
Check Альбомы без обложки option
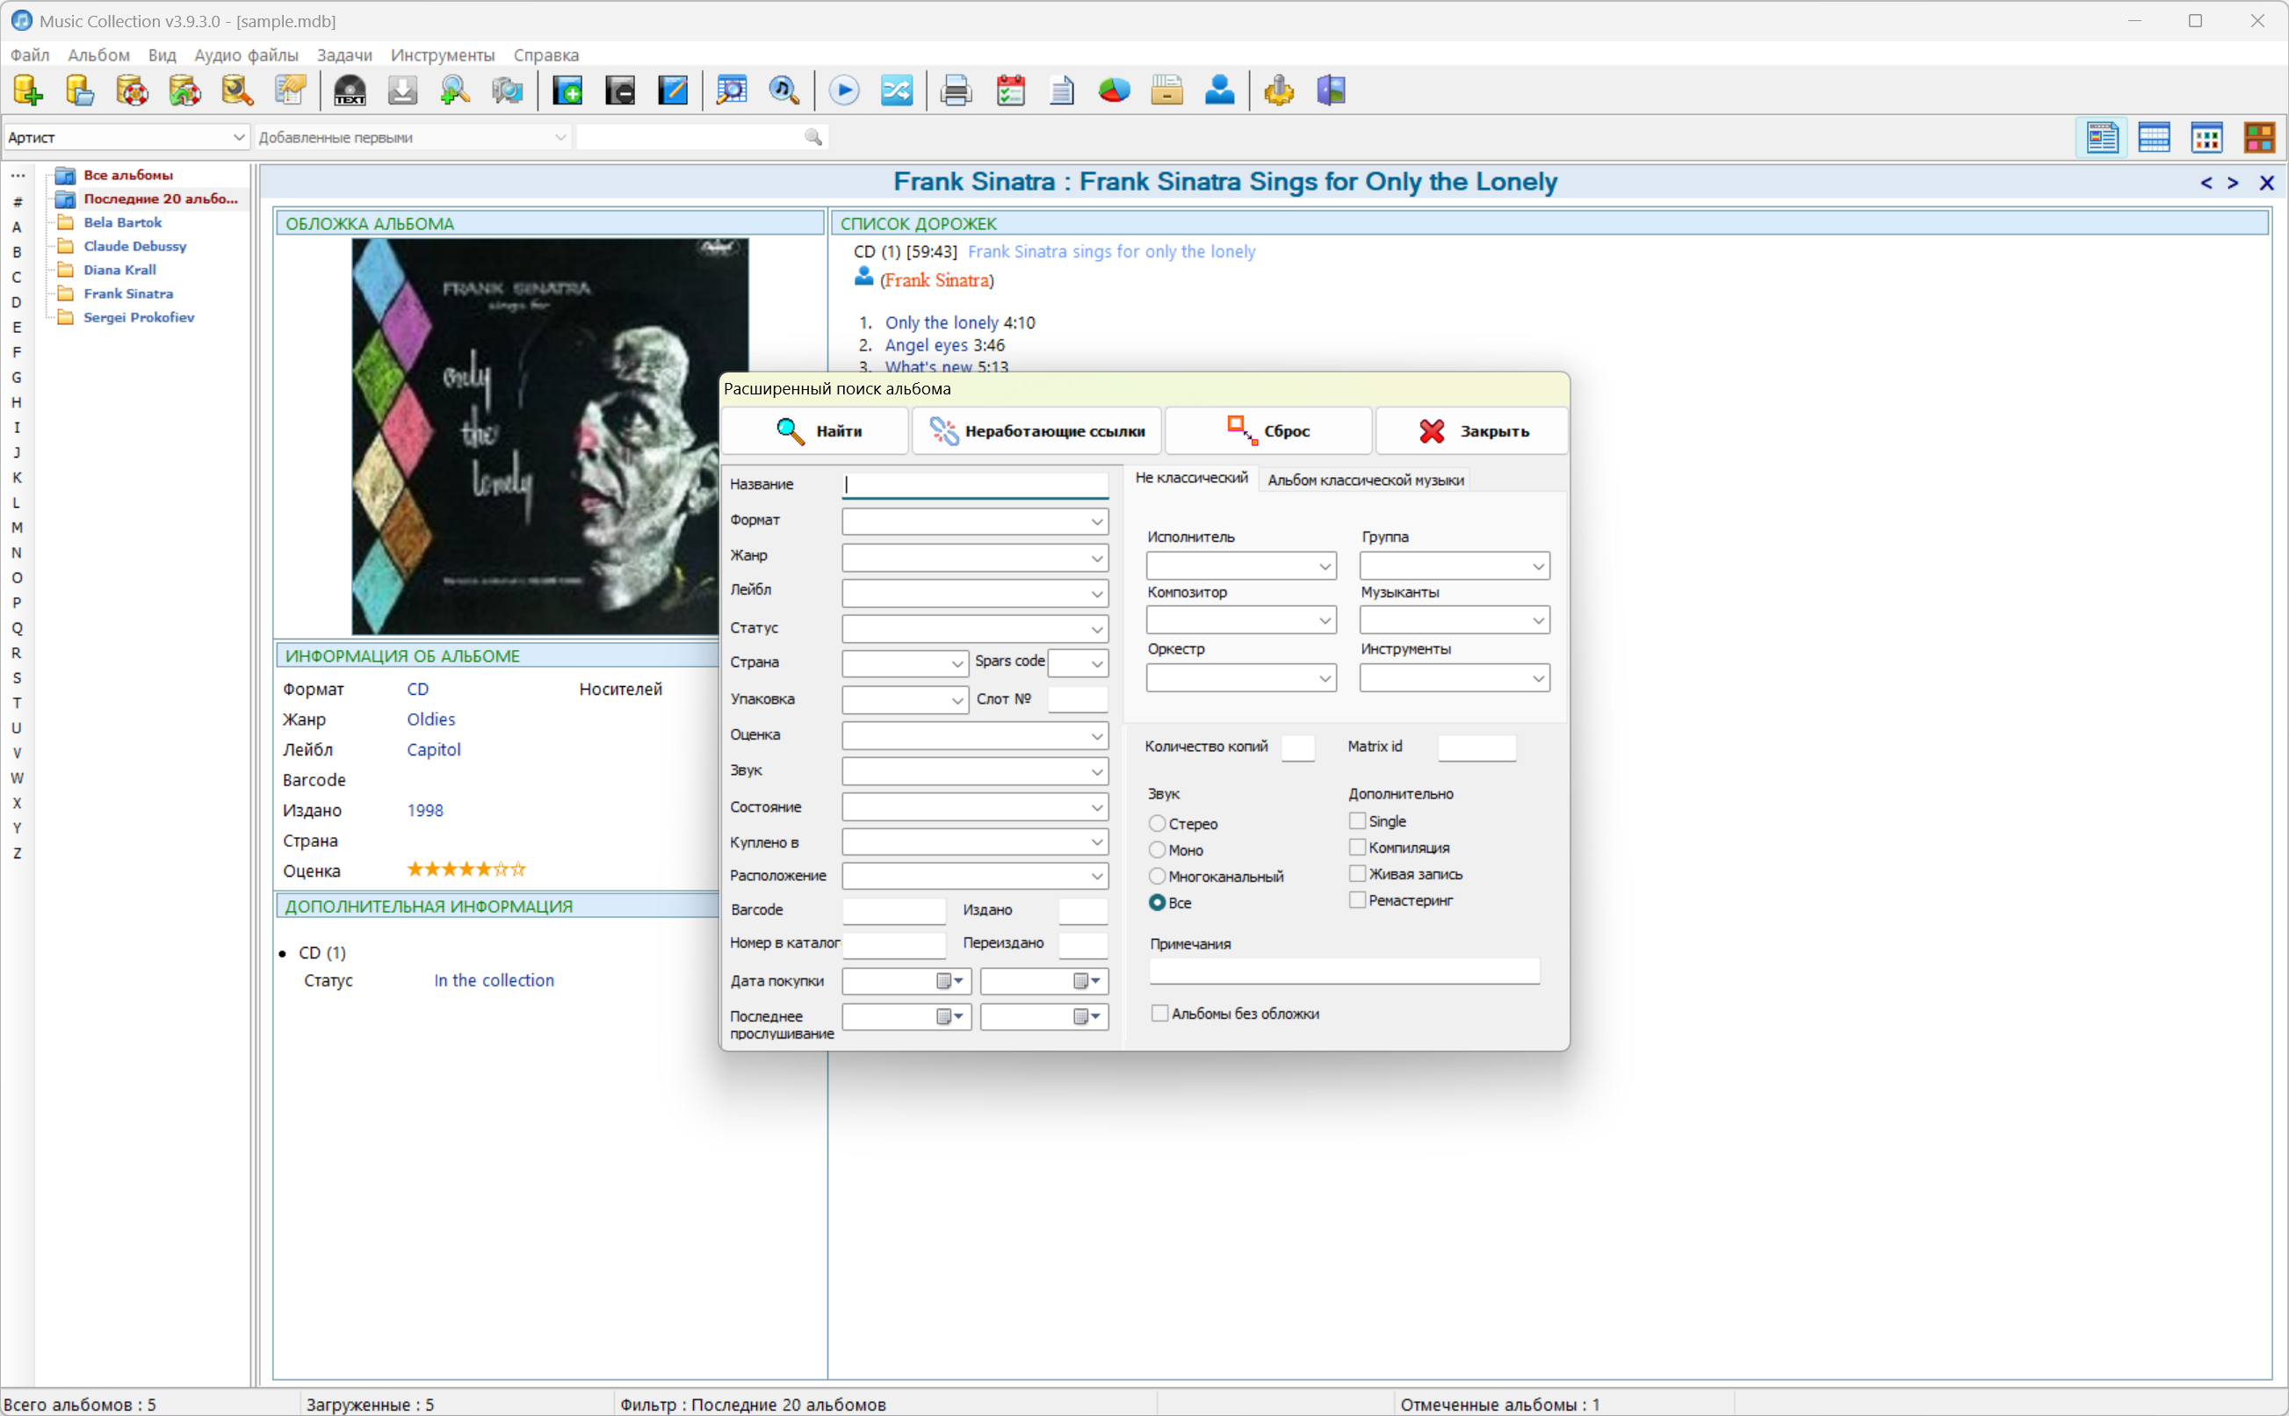tap(1160, 1014)
